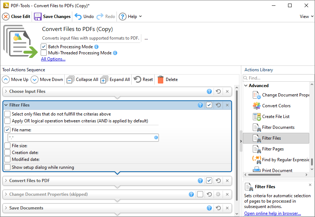This screenshot has width=315, height=217.
Task: Uncheck Batch Processing Mode
Action: [44, 46]
